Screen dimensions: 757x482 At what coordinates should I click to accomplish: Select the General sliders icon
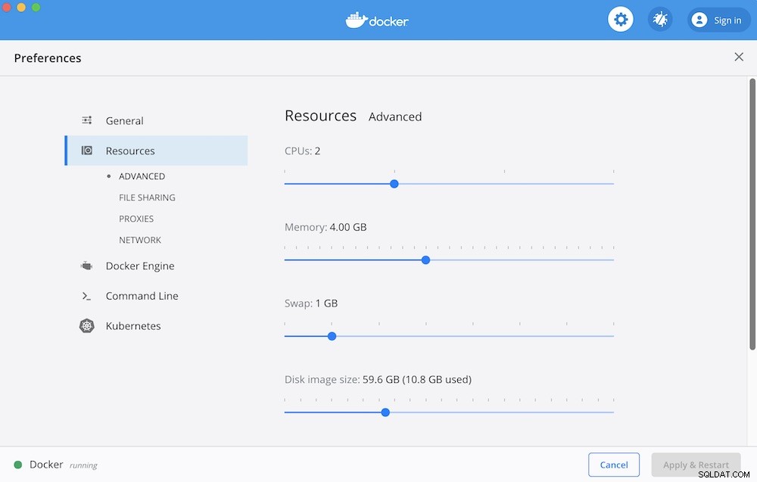click(x=87, y=120)
